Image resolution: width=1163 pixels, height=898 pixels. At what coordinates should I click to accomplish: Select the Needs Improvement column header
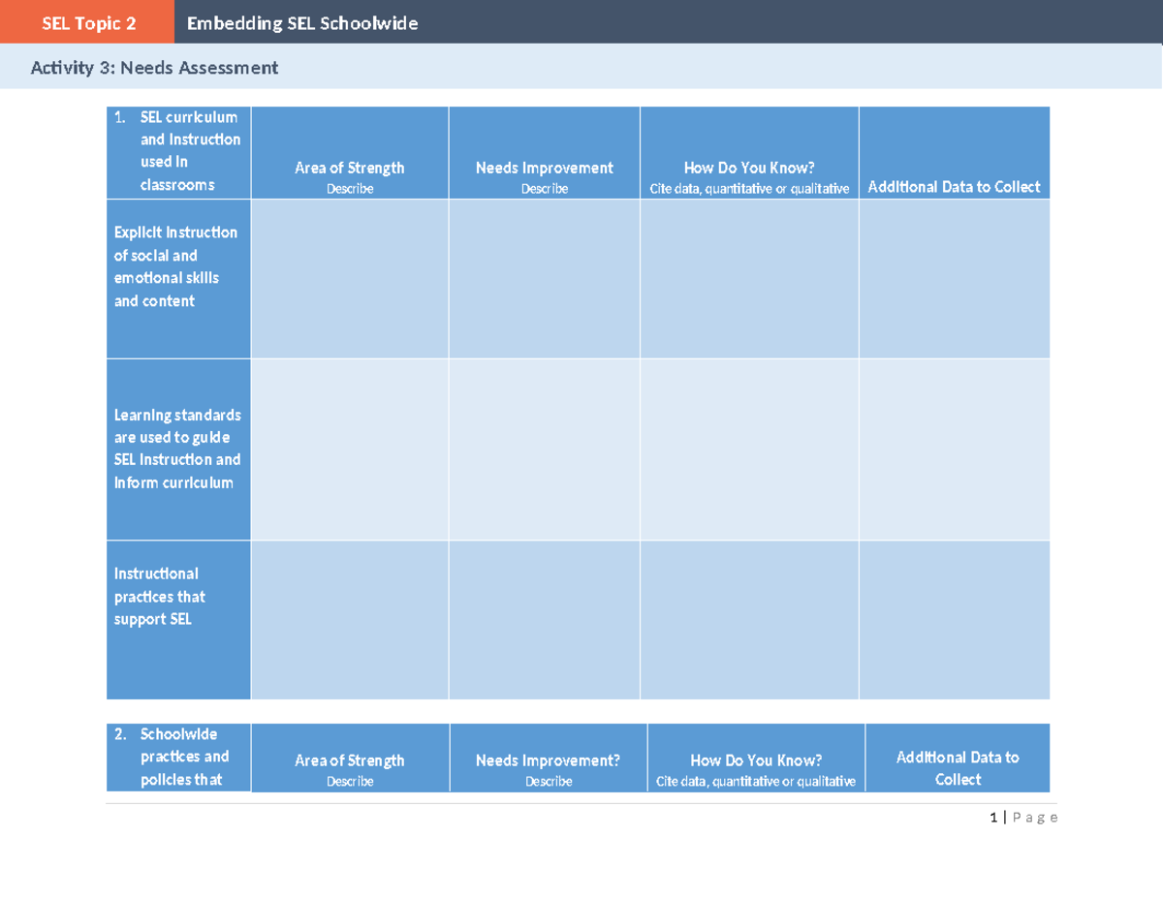coord(544,167)
